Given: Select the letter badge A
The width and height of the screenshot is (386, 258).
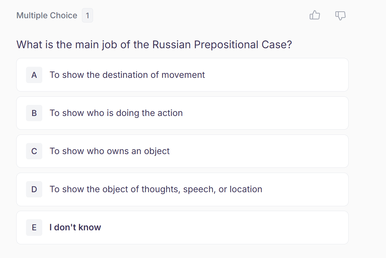Looking at the screenshot, I should (34, 75).
